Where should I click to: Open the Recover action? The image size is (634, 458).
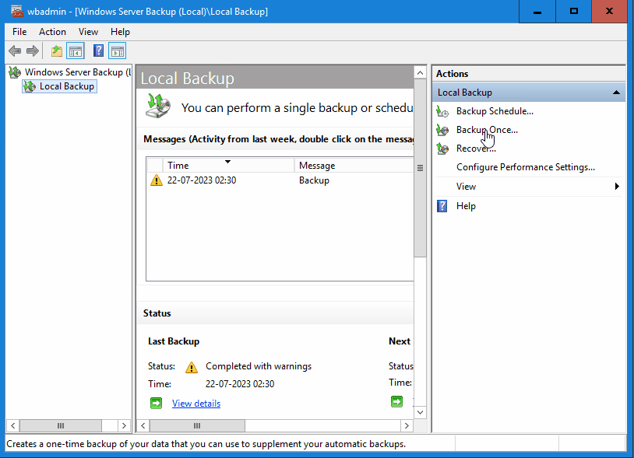click(476, 149)
